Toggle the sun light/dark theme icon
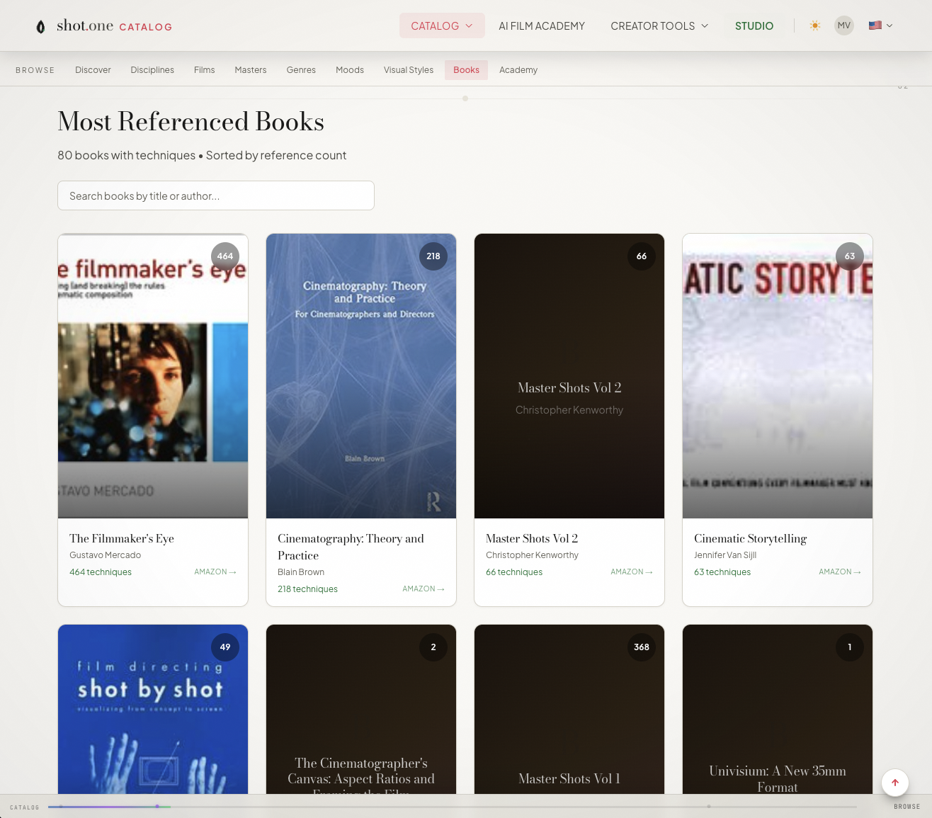This screenshot has height=818, width=932. tap(815, 25)
